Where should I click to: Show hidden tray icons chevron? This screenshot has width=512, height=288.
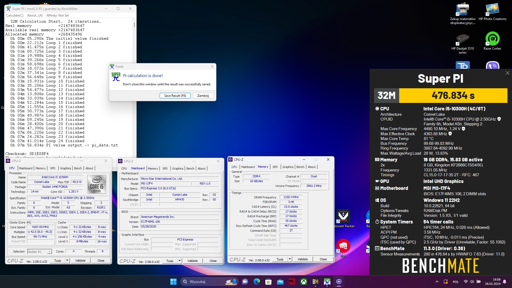tap(437, 282)
